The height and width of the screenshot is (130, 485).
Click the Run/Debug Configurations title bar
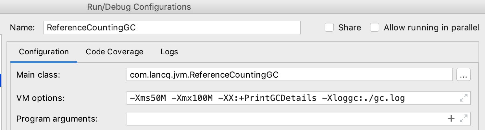click(x=139, y=6)
